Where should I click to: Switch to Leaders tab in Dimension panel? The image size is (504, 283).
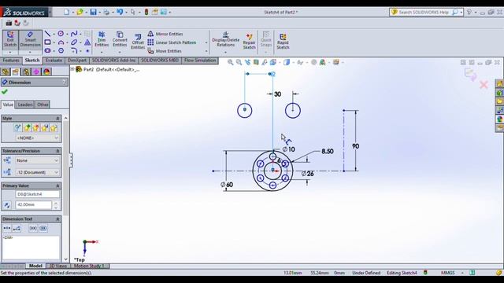[25, 105]
